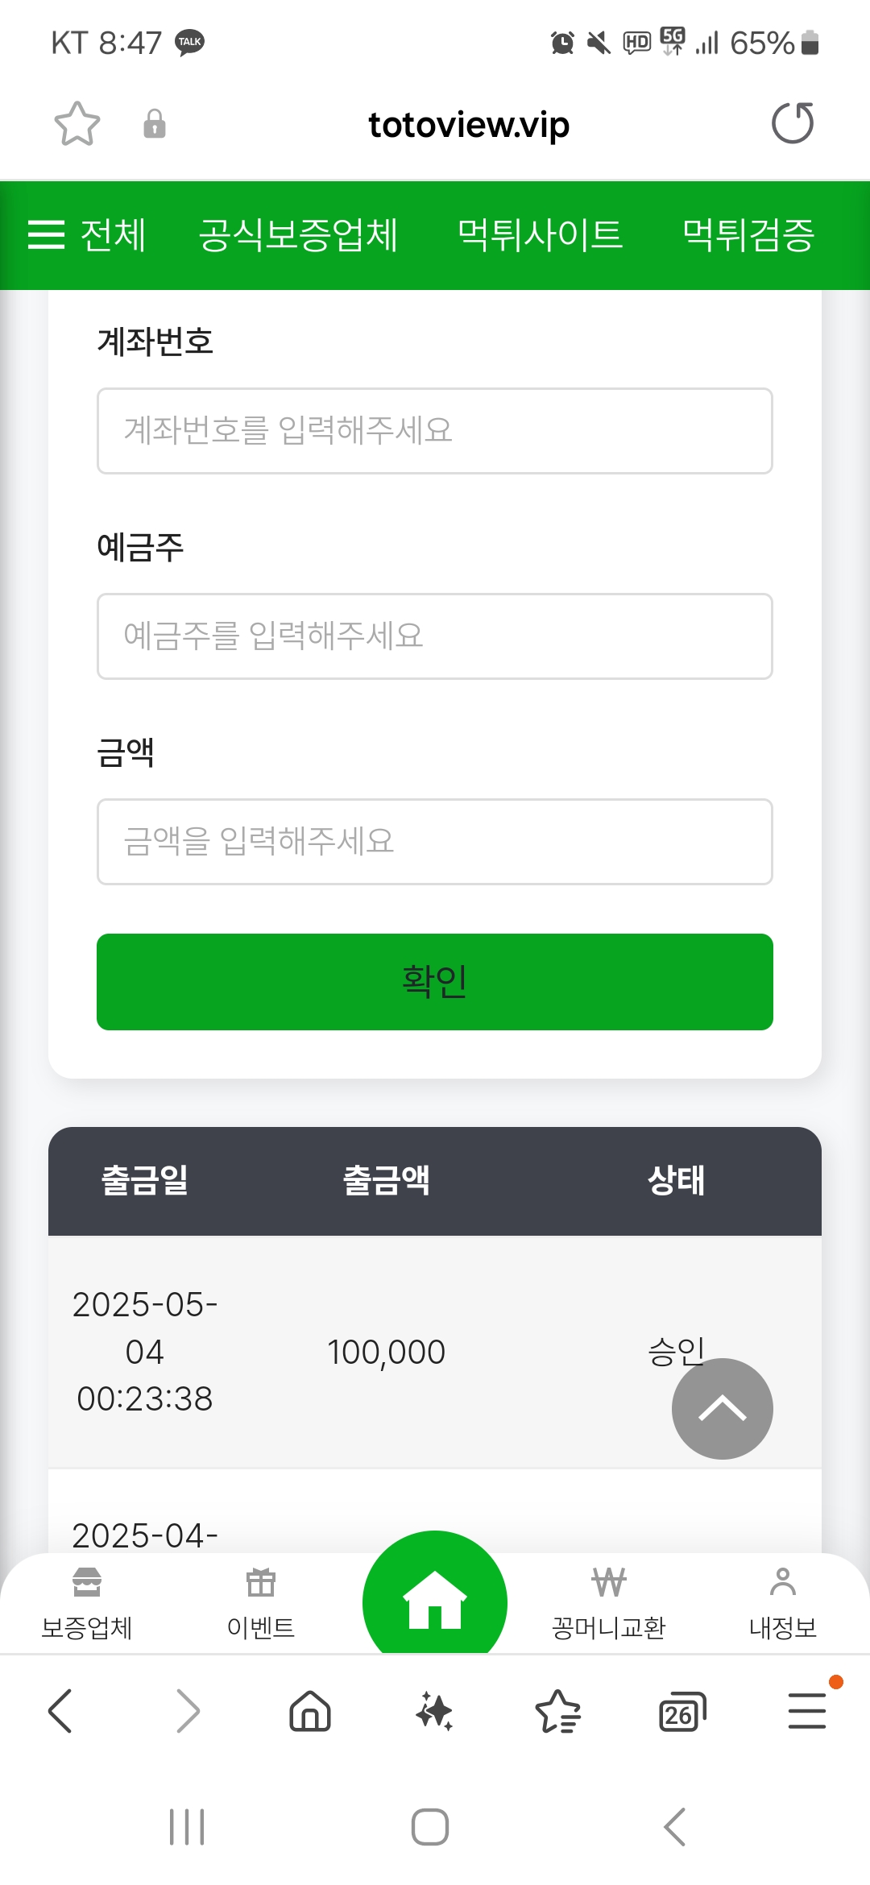Go back with browser back arrow
Image resolution: width=870 pixels, height=1885 pixels.
click(x=61, y=1711)
